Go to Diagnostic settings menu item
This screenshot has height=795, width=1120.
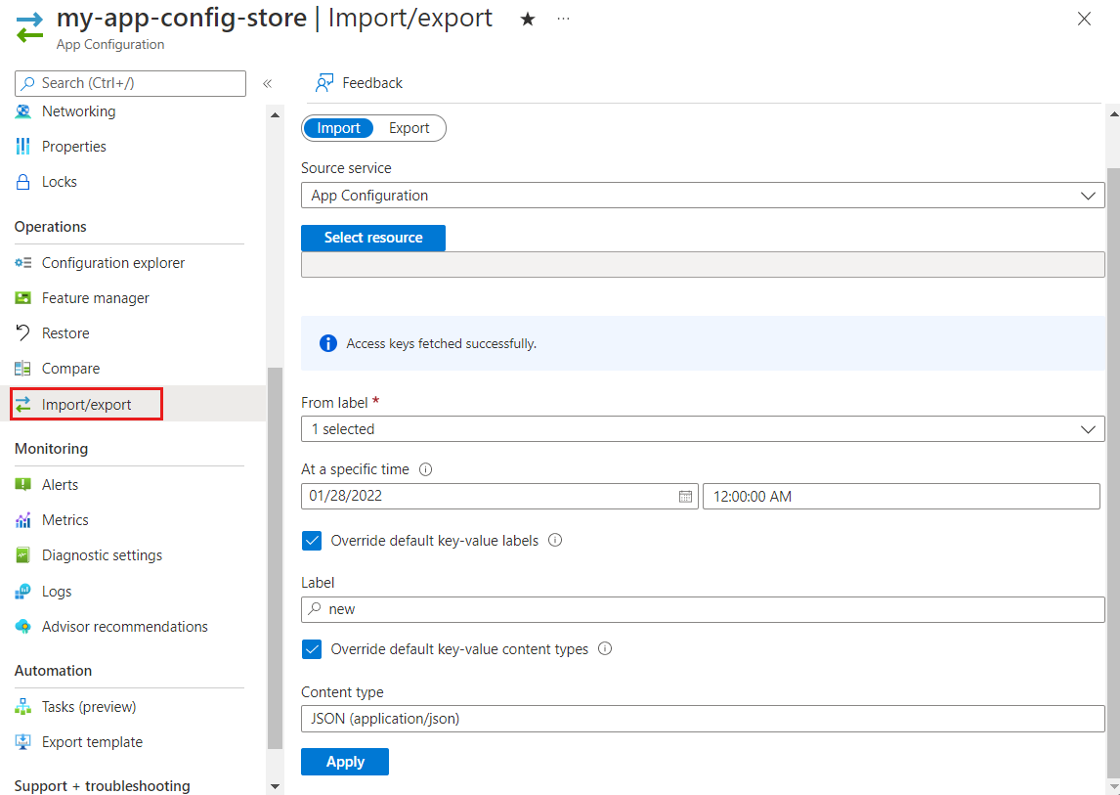(x=102, y=555)
